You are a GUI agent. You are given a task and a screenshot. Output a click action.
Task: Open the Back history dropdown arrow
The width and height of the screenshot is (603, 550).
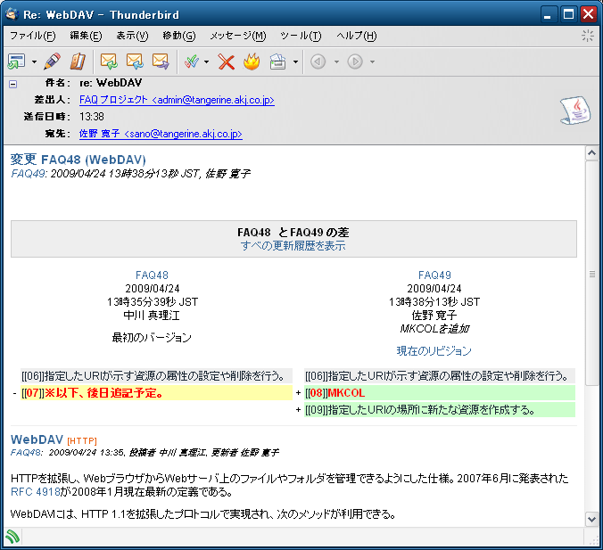click(x=336, y=62)
